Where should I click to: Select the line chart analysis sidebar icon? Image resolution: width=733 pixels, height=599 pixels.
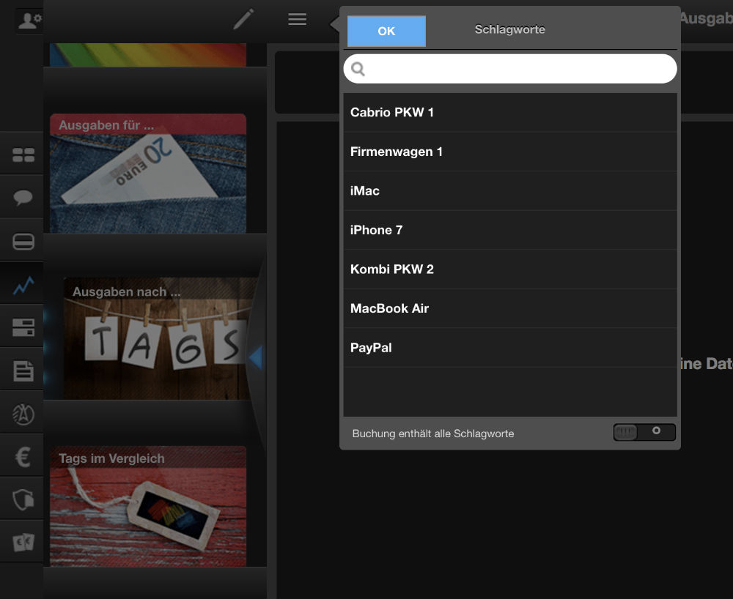tap(23, 285)
